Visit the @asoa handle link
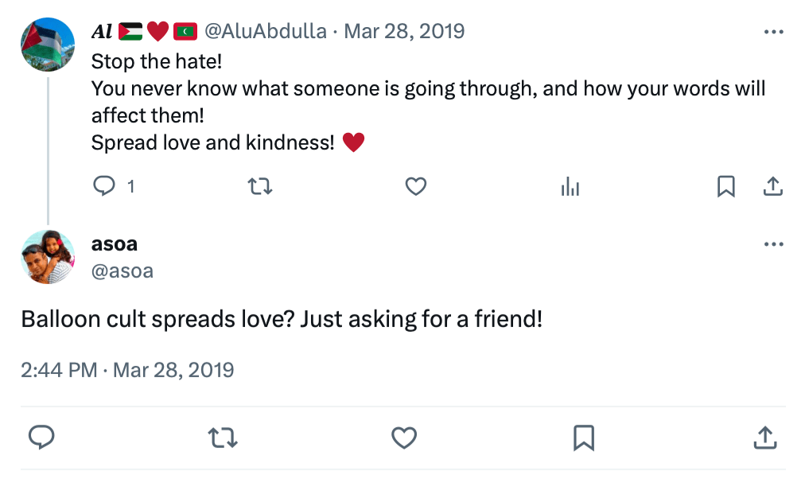Screen dimensions: 805x479 tap(122, 271)
